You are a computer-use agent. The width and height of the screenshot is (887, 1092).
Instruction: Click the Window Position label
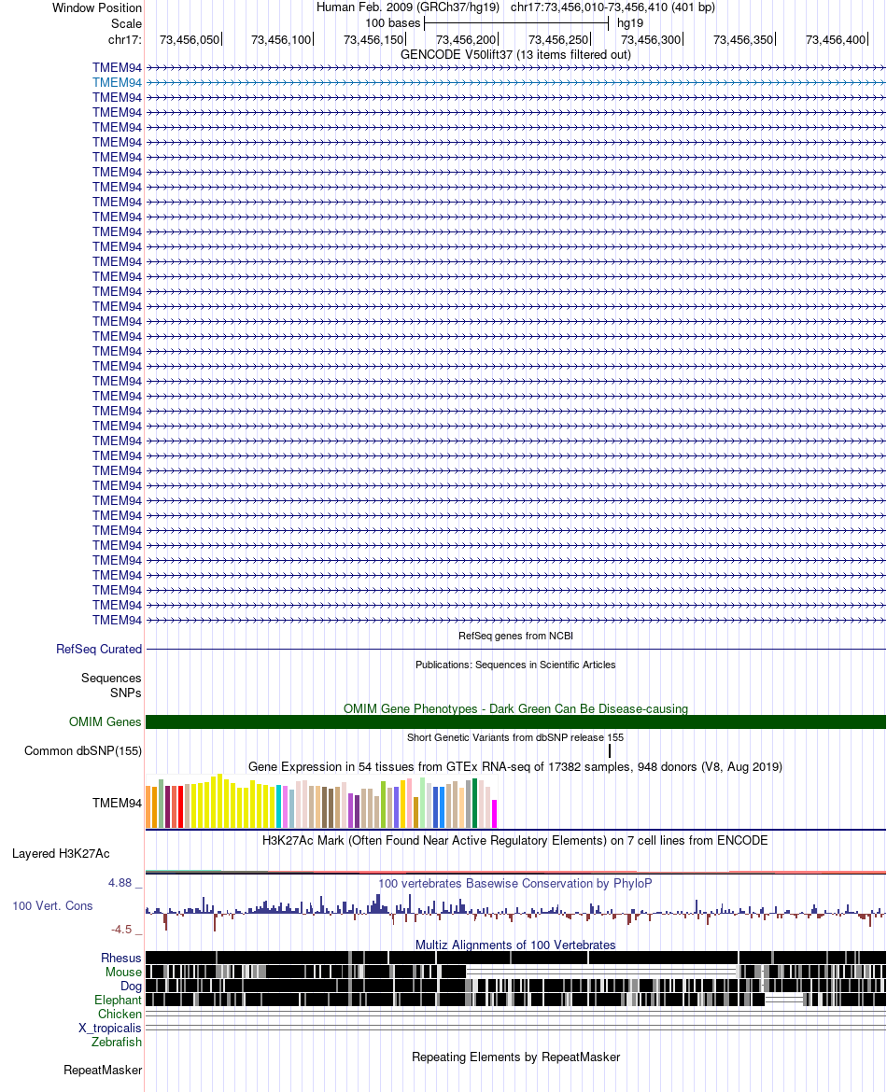[97, 7]
